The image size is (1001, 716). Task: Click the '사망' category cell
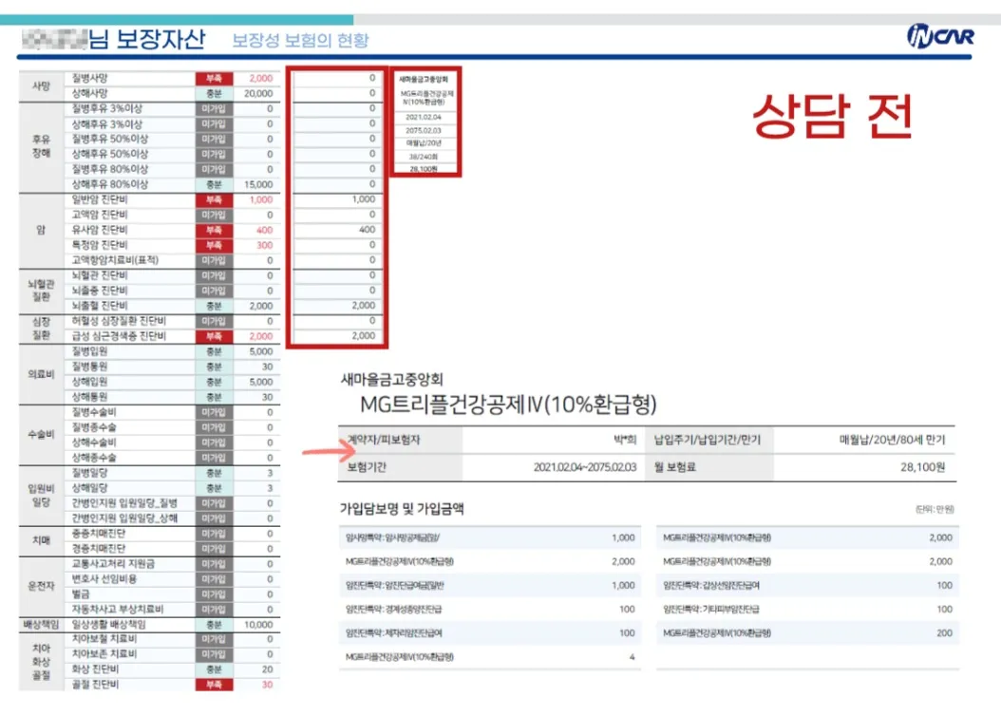tap(42, 85)
